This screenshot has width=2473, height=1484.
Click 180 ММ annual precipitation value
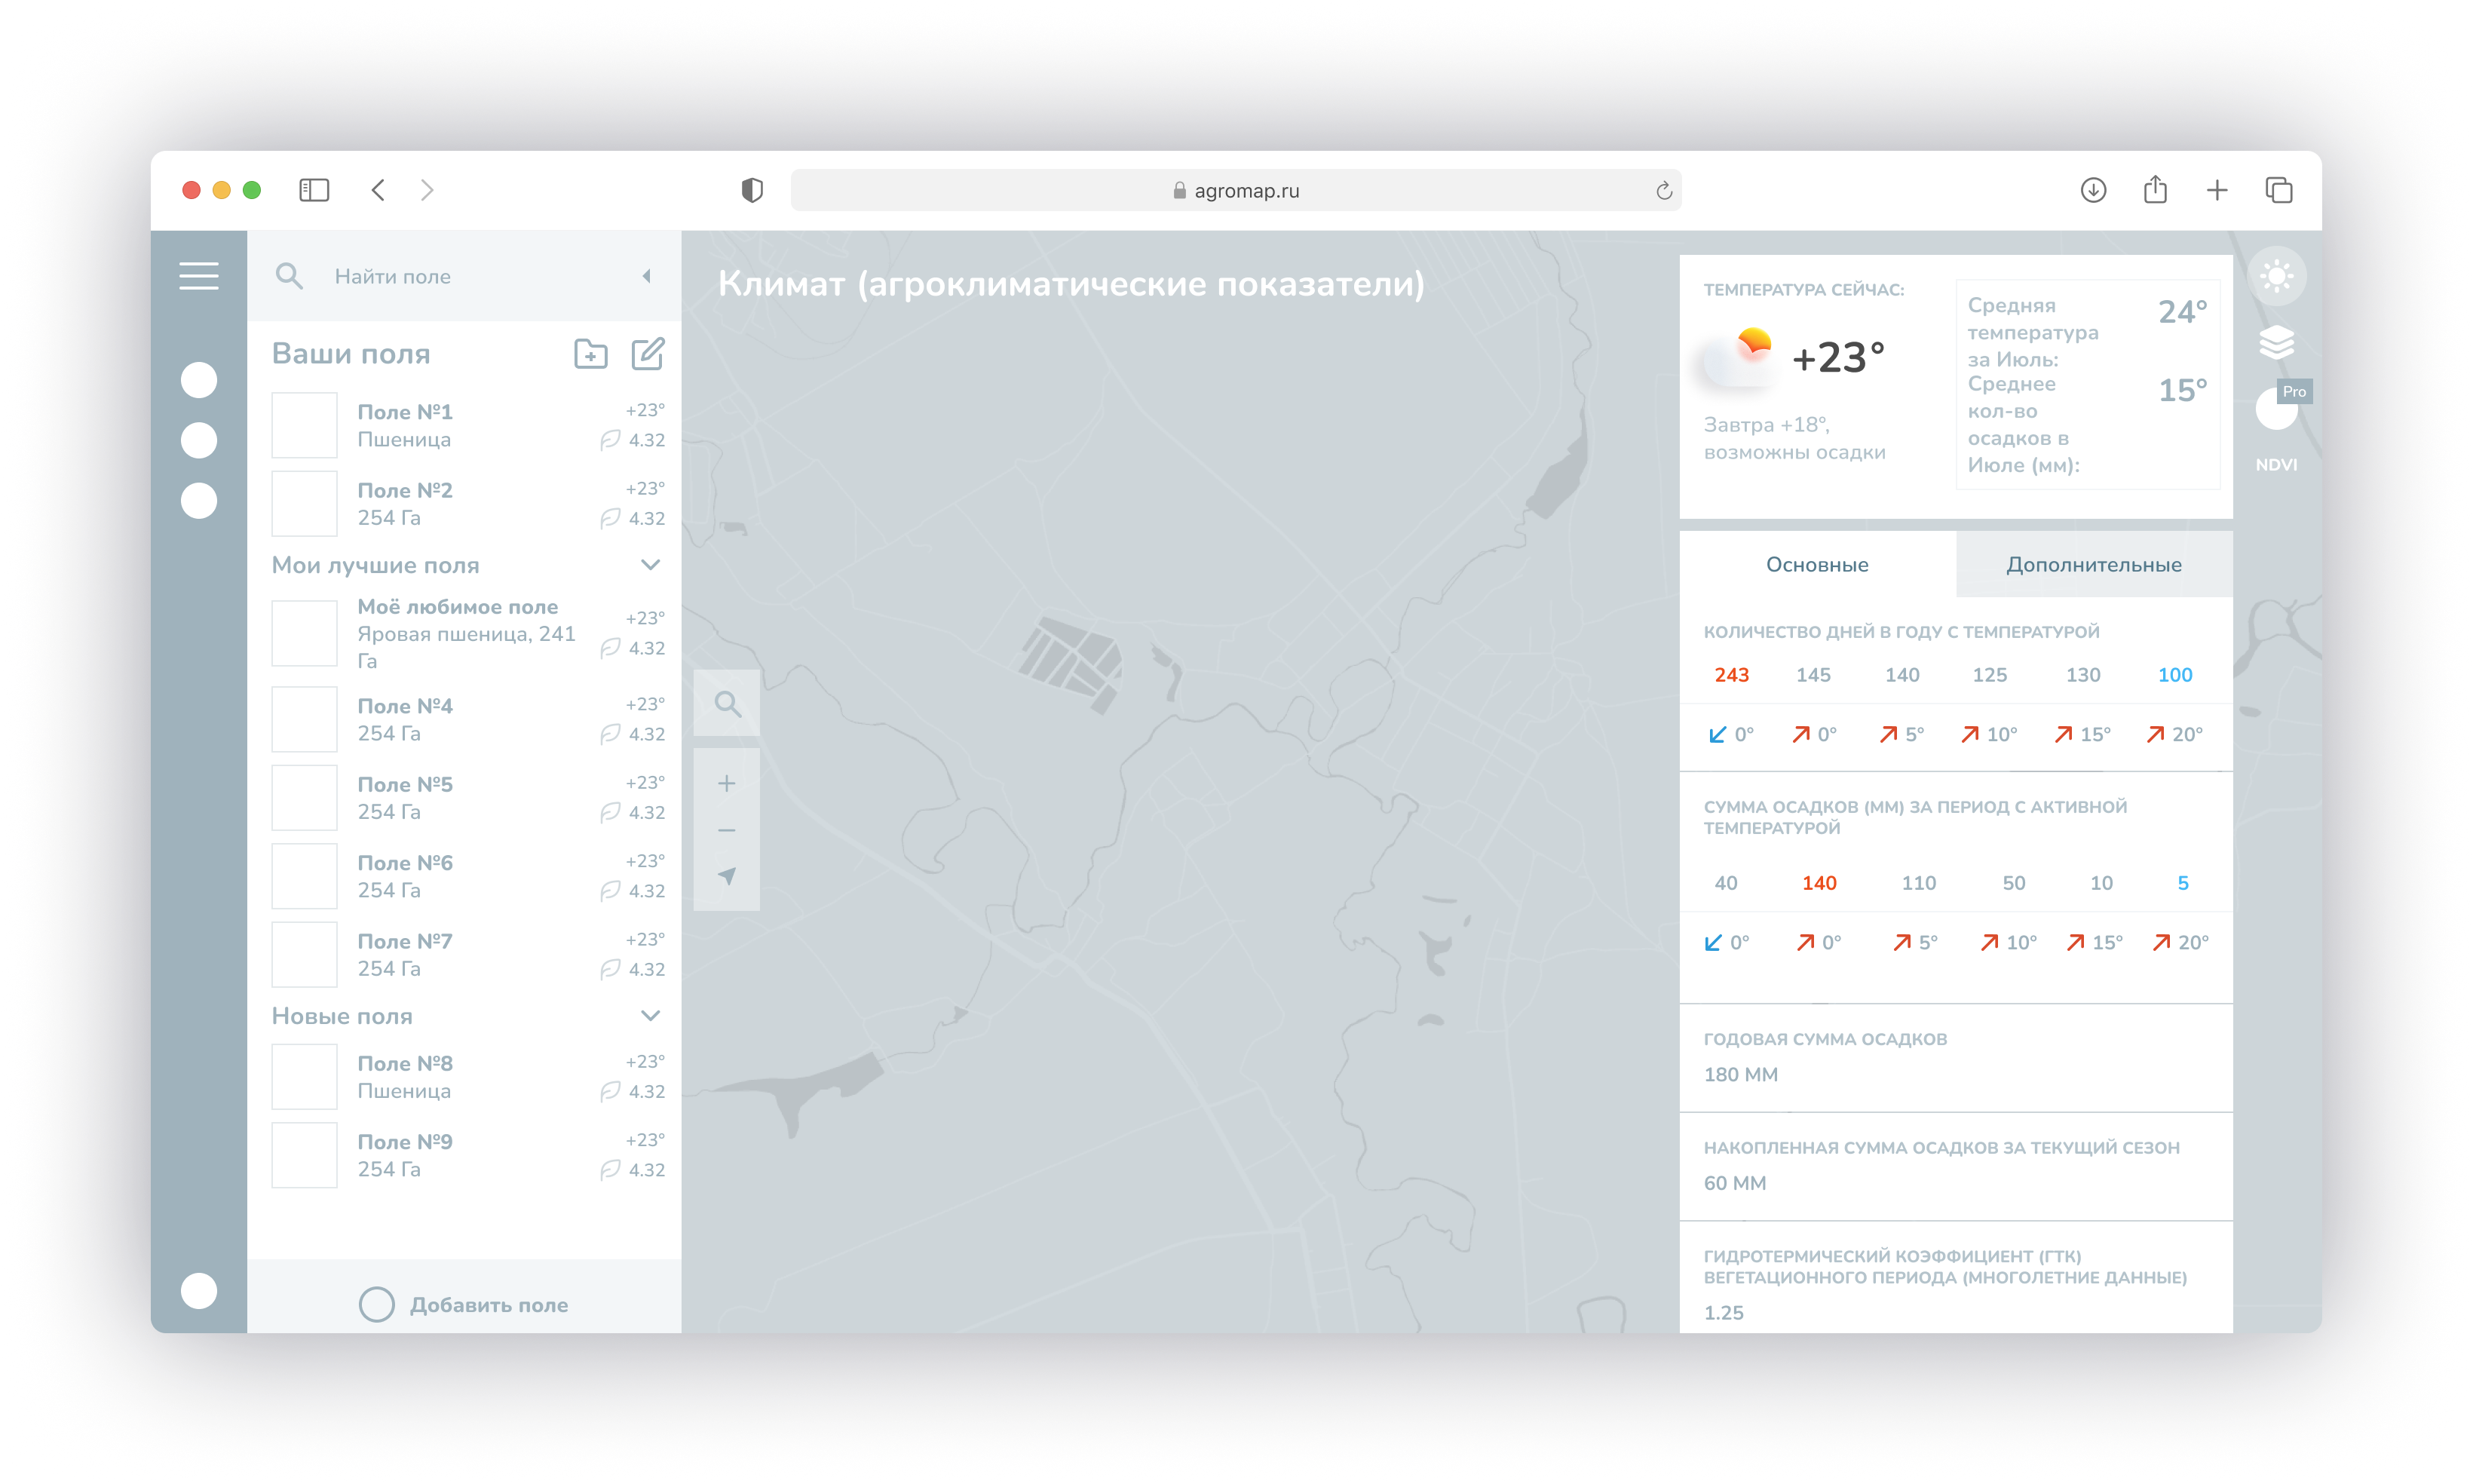click(1740, 1075)
